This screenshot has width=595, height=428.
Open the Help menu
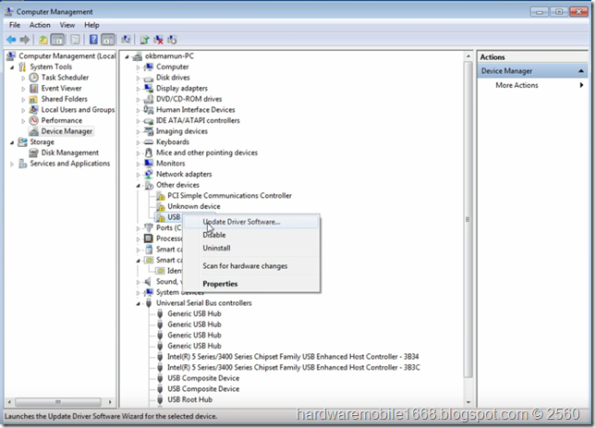pyautogui.click(x=91, y=25)
